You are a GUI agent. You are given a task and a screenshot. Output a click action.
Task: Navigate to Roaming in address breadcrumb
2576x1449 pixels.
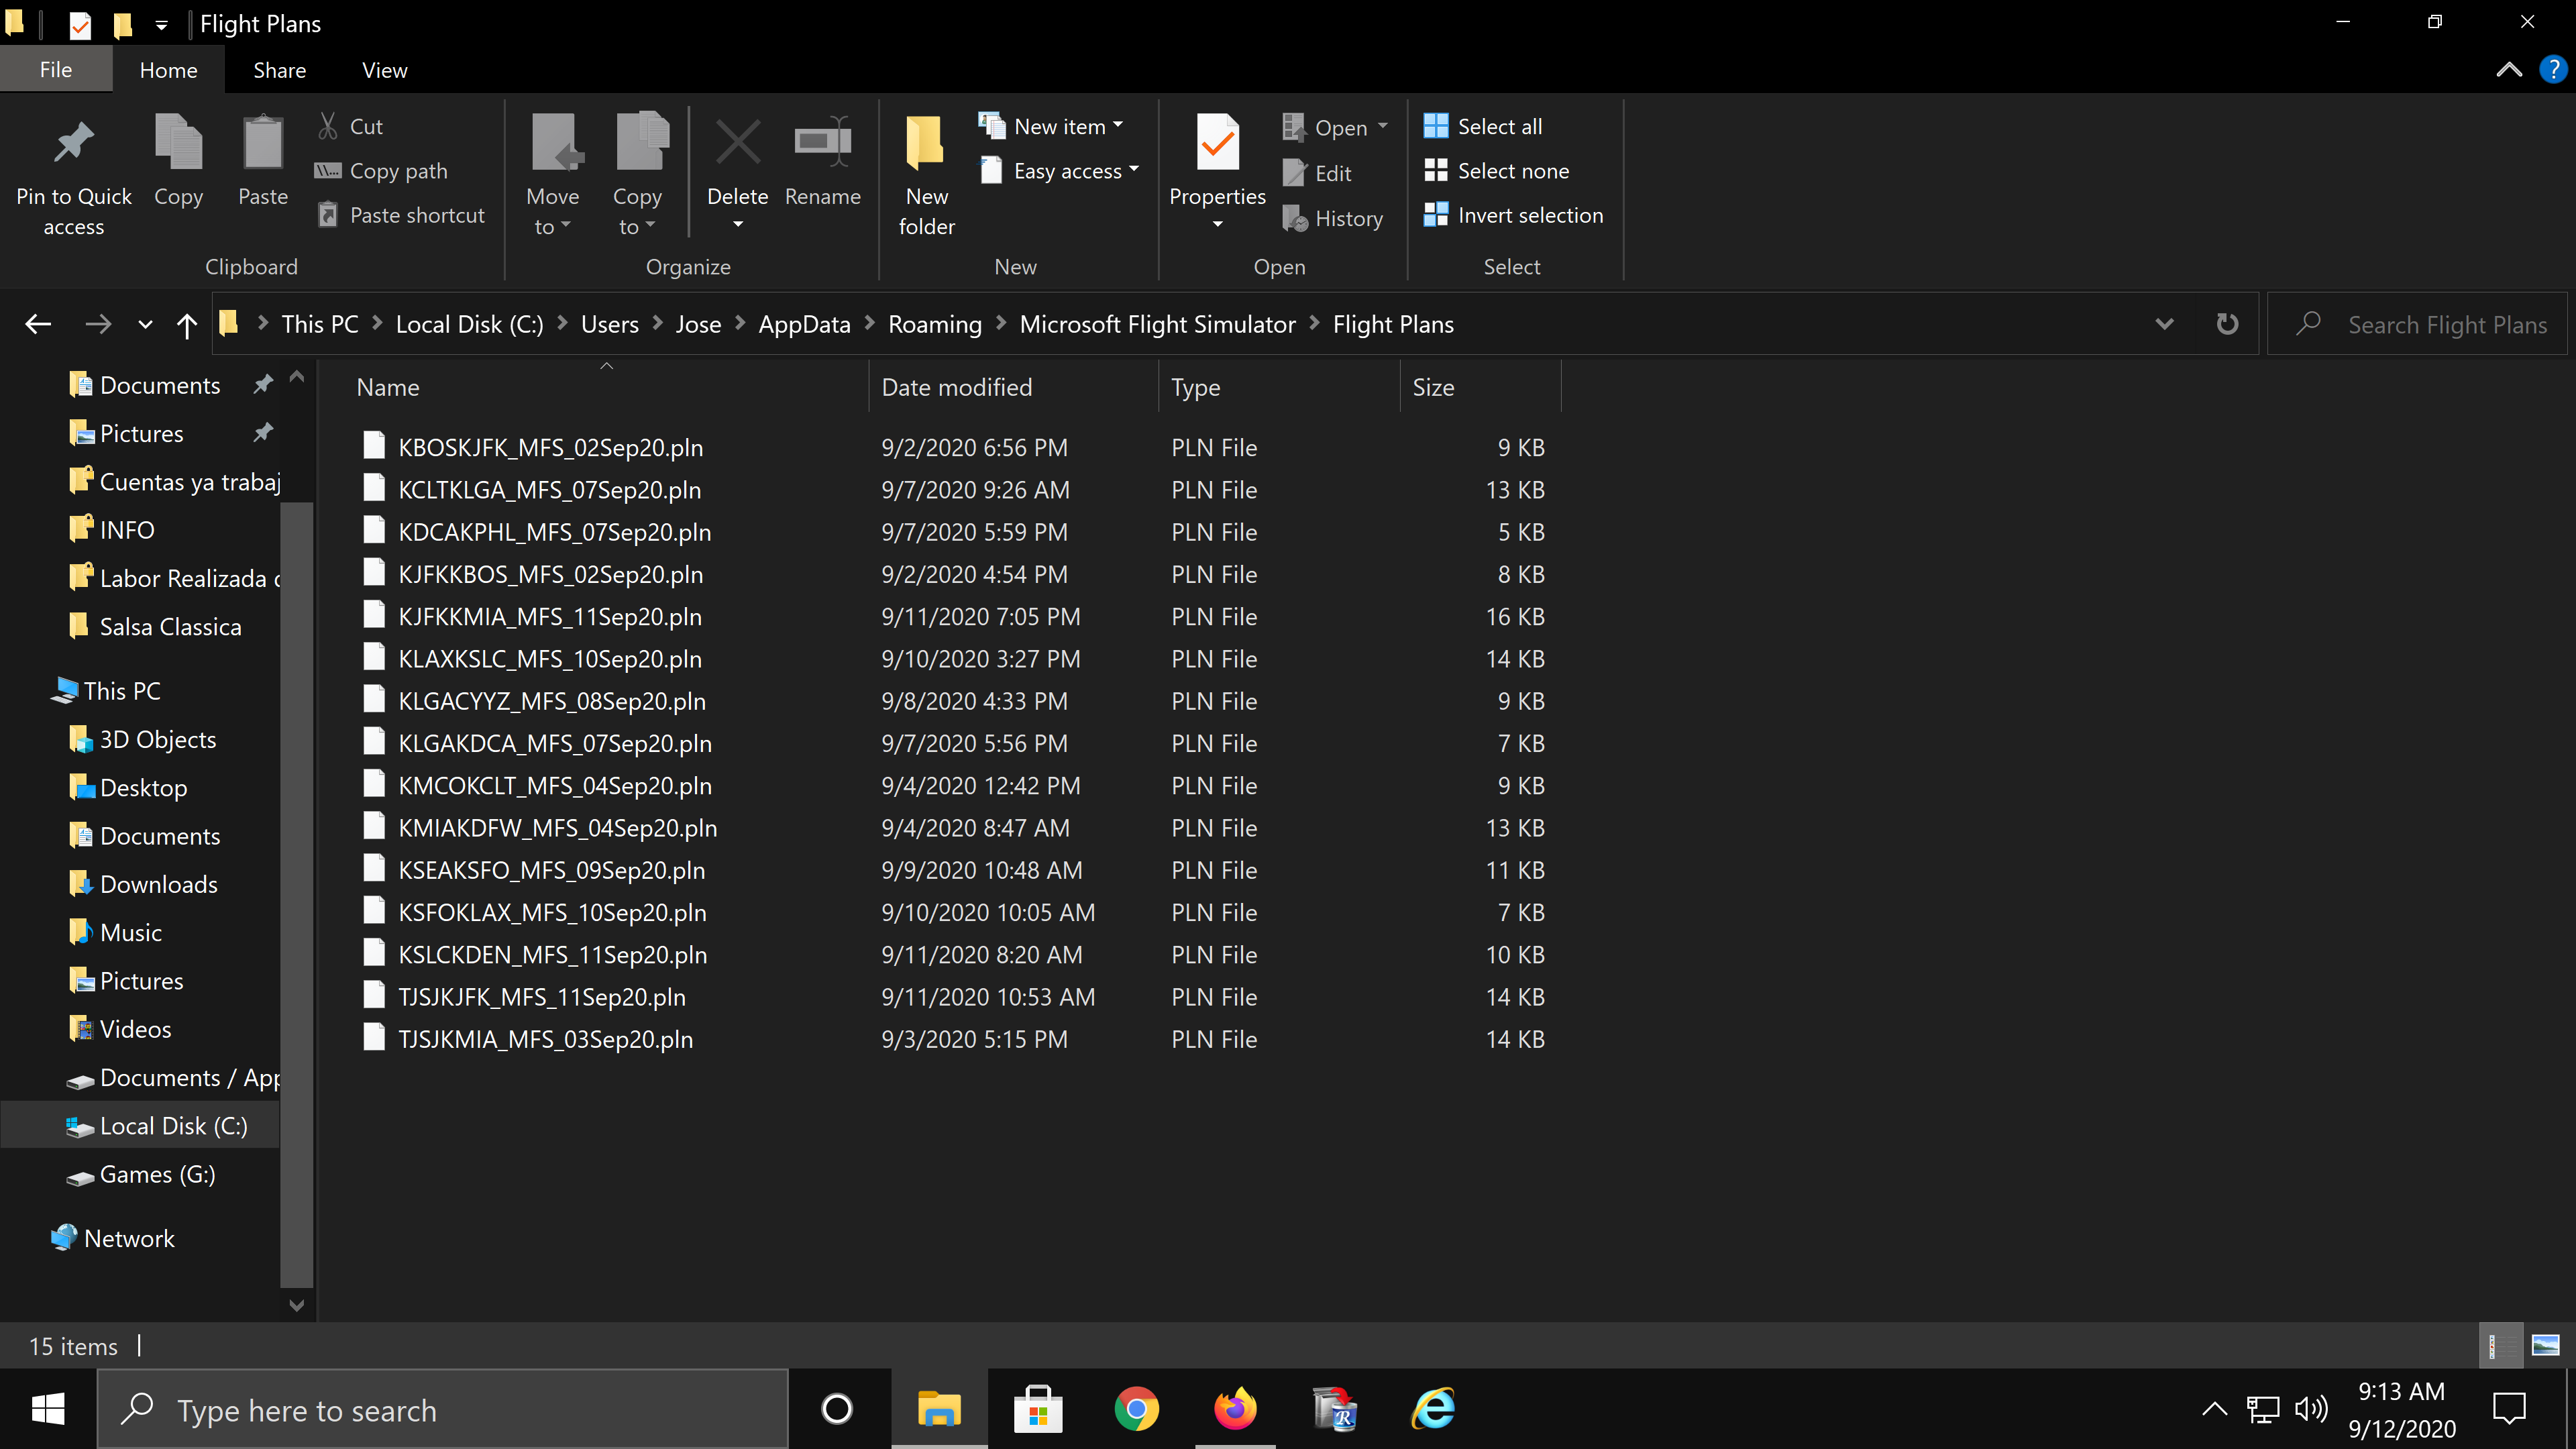[x=935, y=324]
